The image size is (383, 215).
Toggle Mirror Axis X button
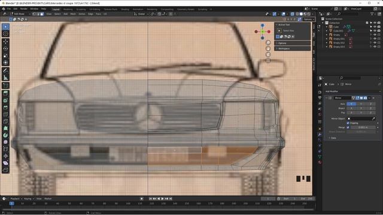[351, 104]
